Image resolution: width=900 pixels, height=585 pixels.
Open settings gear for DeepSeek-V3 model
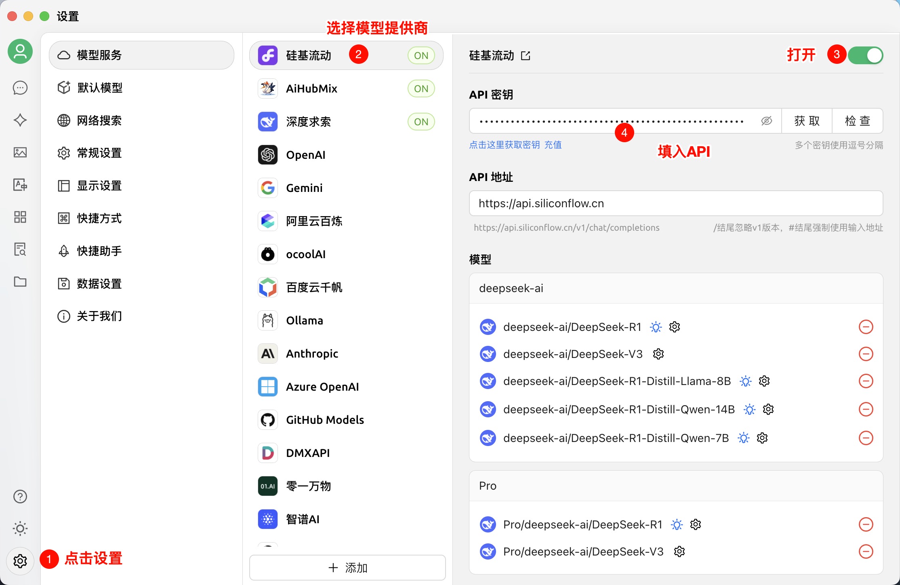[x=658, y=354]
